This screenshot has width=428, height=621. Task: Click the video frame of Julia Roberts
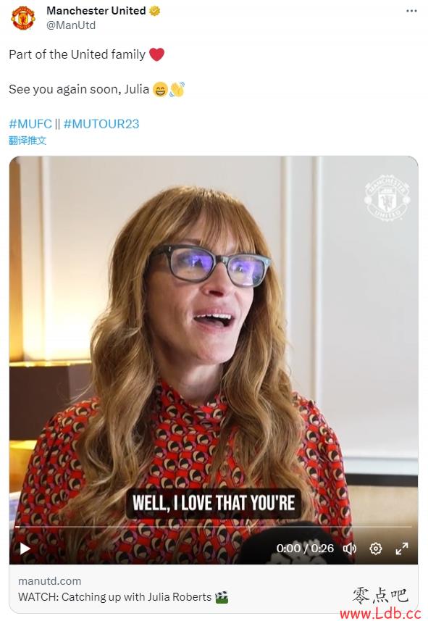click(x=214, y=341)
